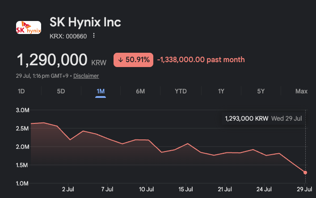Screen dimensions: 316x198
Task: Click the down arrow in the 50.91% badge
Action: tap(121, 60)
